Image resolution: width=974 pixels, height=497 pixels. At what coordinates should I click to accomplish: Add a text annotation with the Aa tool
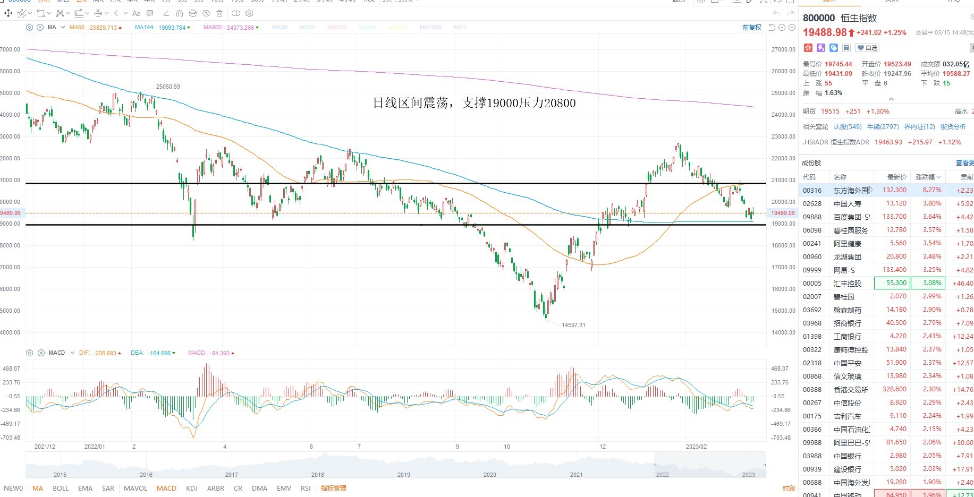tap(136, 13)
